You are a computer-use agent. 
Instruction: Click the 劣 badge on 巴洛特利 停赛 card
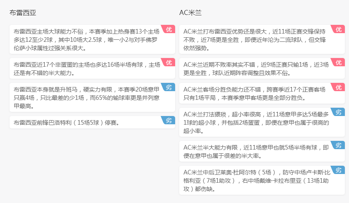pos(168,121)
